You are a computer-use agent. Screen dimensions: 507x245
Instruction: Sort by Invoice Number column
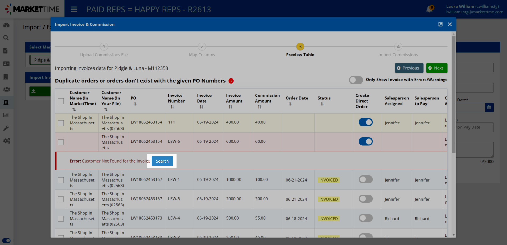pos(172,107)
